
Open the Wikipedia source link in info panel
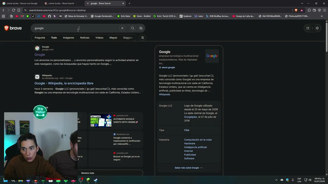coord(165,95)
